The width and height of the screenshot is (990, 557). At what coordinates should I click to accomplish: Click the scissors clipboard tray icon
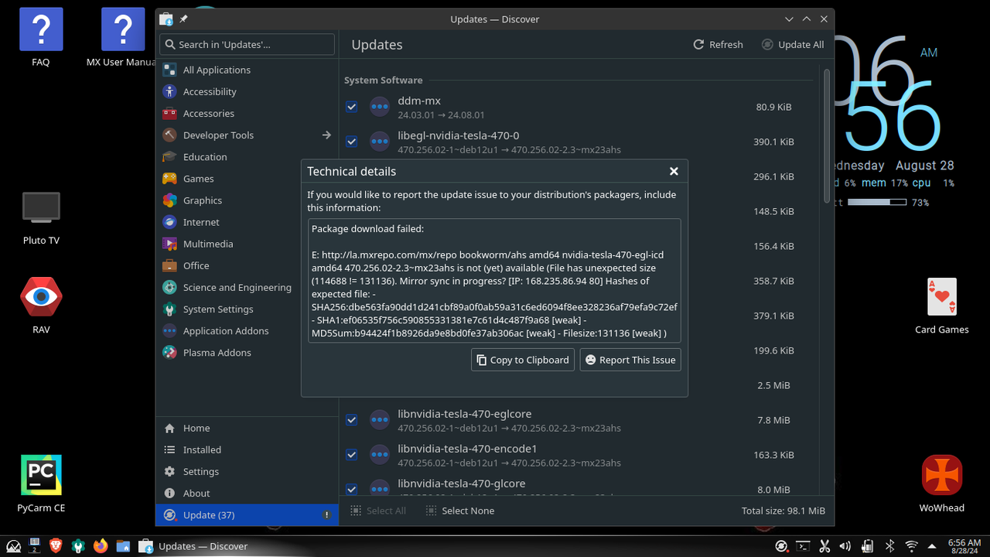tap(824, 546)
